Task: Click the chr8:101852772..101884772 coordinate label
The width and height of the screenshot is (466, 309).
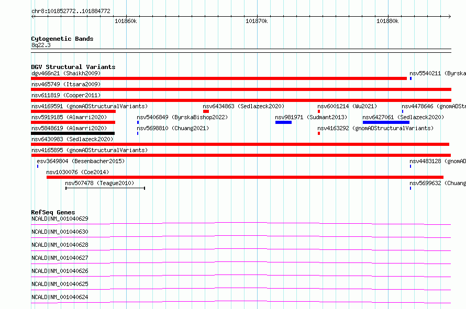Action: [71, 11]
